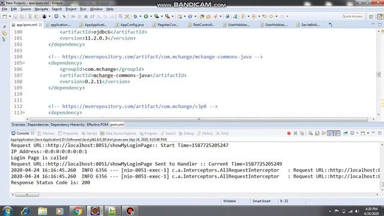Image resolution: width=384 pixels, height=216 pixels.
Task: Open Display Selected Console dropdown
Action: [x=358, y=133]
